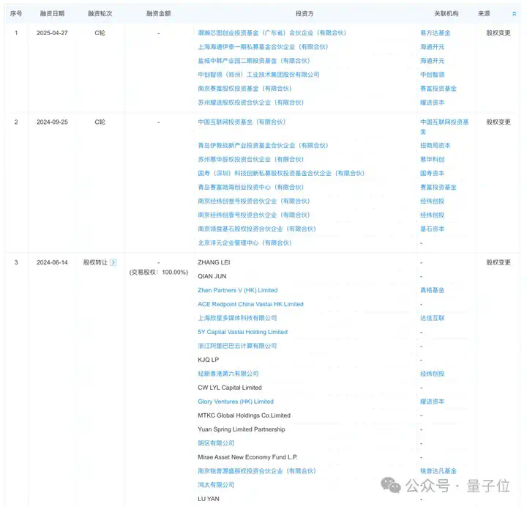This screenshot has height=507, width=527.
Task: Select the 投资方 column header
Action: click(304, 13)
